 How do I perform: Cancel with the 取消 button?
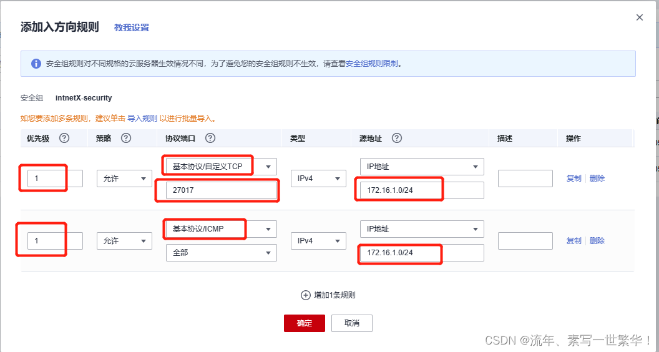click(352, 323)
